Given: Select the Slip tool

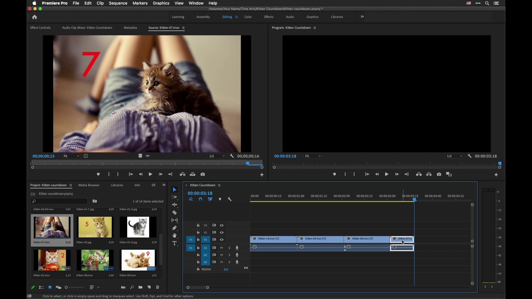Looking at the screenshot, I should point(175,220).
